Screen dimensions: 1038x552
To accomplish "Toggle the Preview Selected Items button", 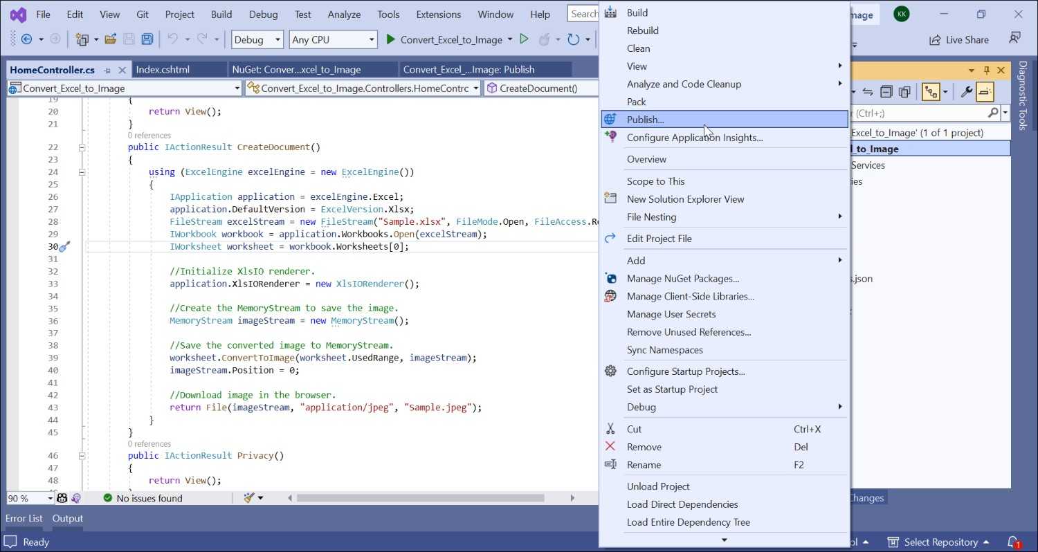I will (985, 91).
